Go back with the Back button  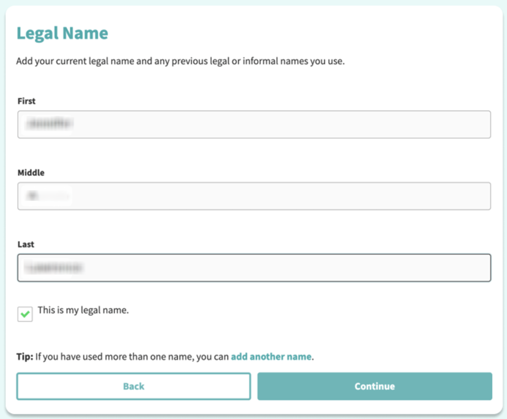coord(134,386)
